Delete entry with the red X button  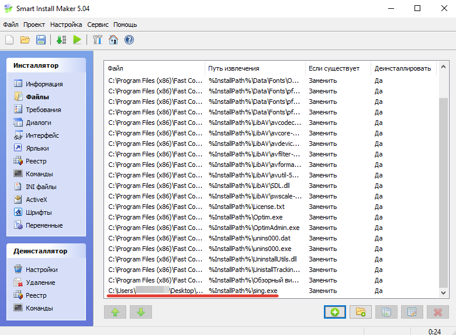point(438,312)
